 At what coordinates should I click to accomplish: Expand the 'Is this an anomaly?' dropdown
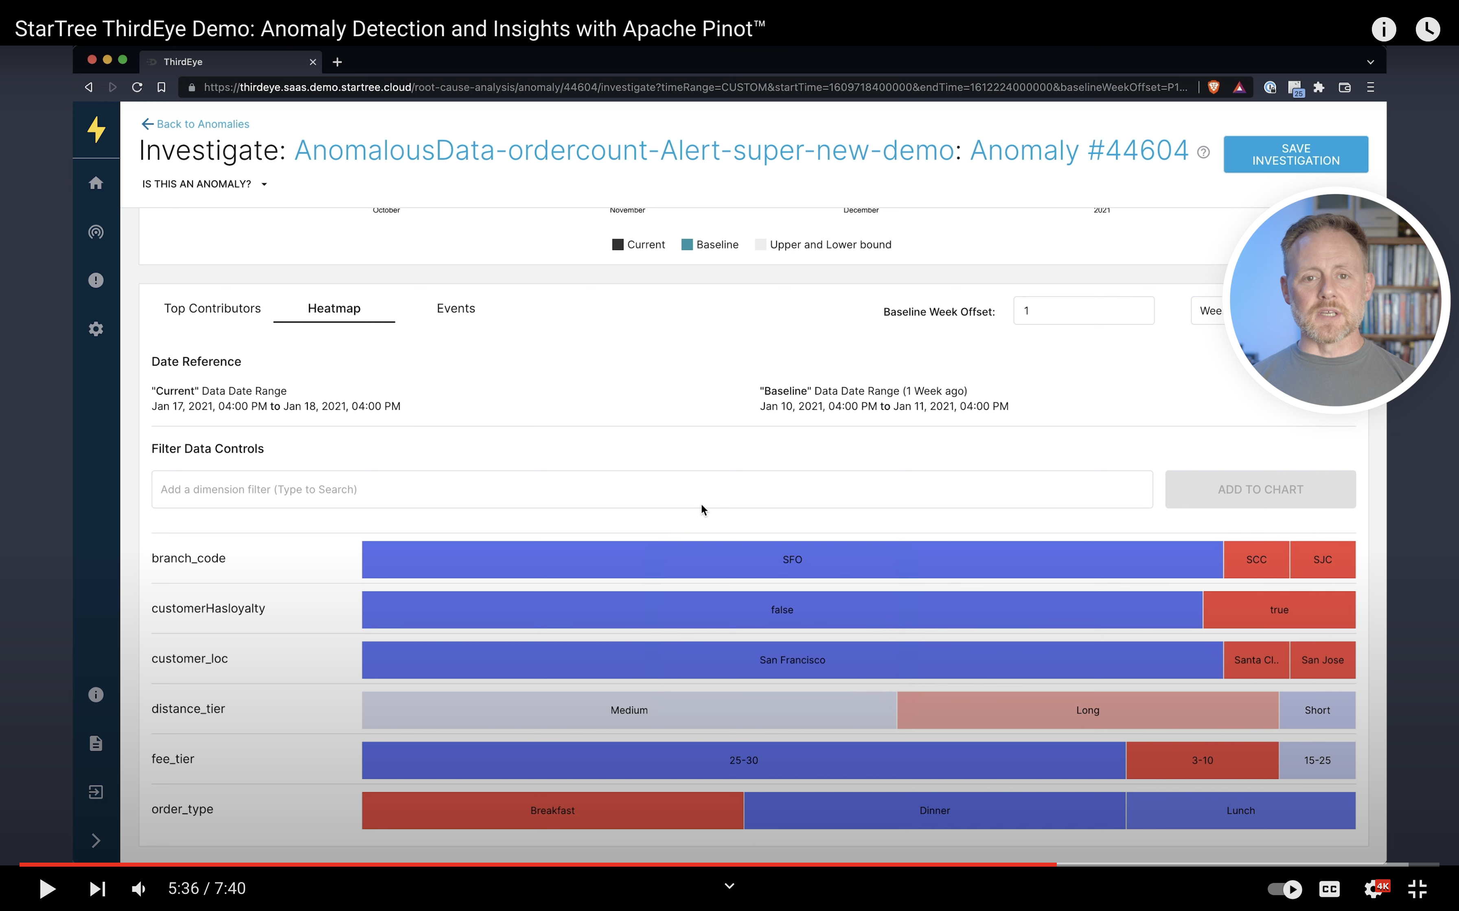click(x=204, y=184)
